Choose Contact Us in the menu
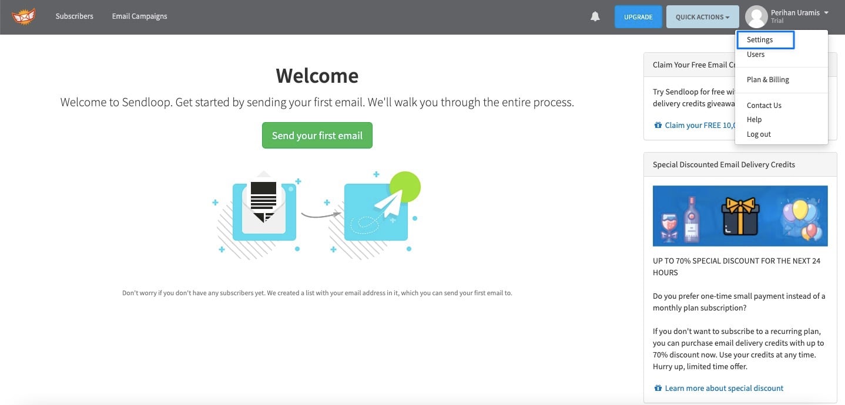This screenshot has height=405, width=845. 764,106
